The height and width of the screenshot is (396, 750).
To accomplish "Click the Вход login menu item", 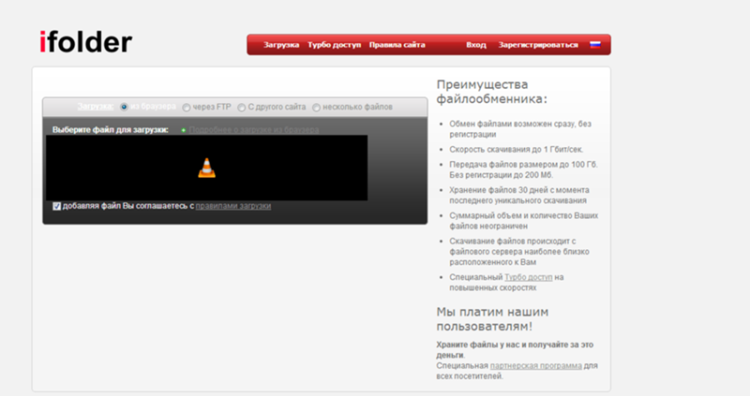I will click(x=476, y=45).
